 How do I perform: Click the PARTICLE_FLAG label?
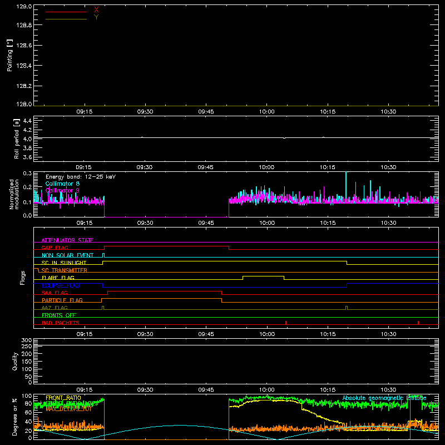click(62, 300)
